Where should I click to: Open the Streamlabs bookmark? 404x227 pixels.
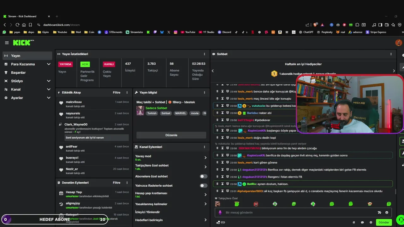tap(134, 32)
